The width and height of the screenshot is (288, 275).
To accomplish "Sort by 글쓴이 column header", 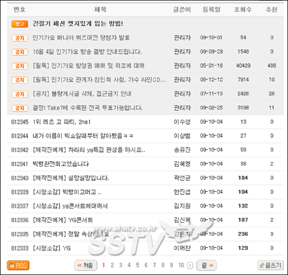I will (x=182, y=9).
